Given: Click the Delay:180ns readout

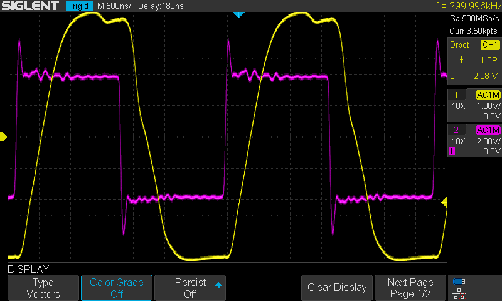Looking at the screenshot, I should click(161, 6).
